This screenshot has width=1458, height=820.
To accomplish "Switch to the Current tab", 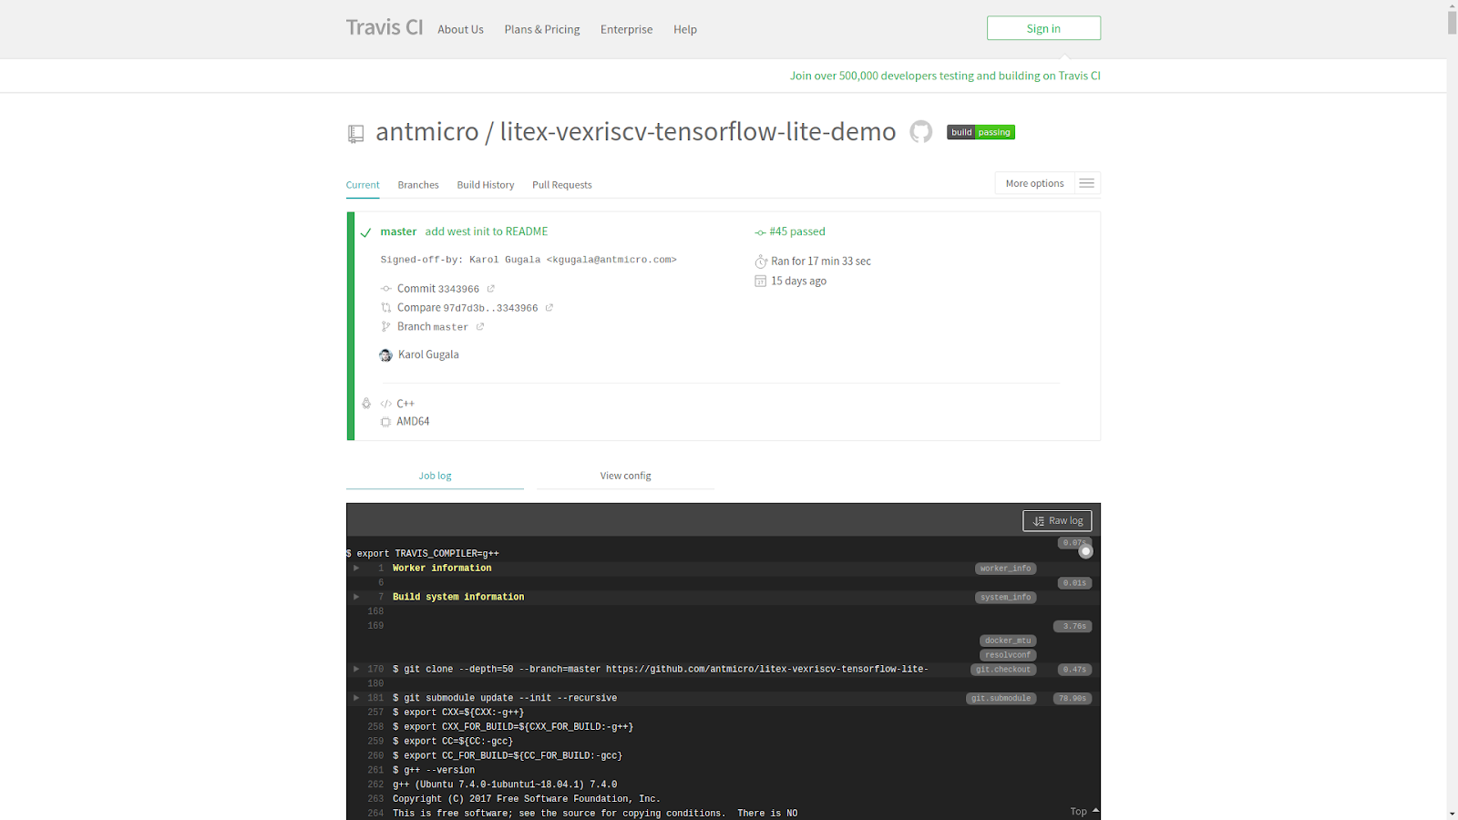I will 363,185.
